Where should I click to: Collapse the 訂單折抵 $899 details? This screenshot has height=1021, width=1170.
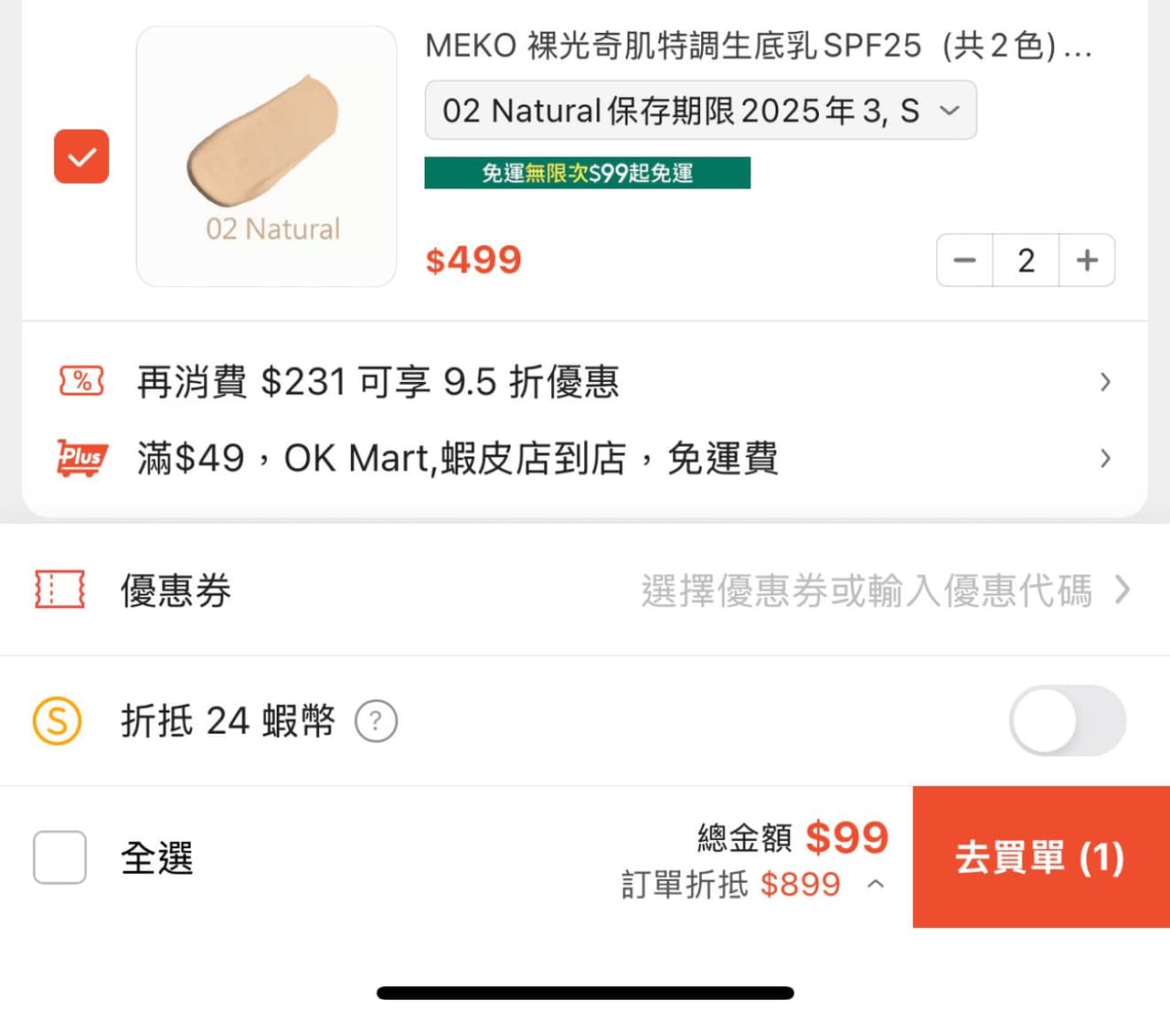[x=876, y=884]
